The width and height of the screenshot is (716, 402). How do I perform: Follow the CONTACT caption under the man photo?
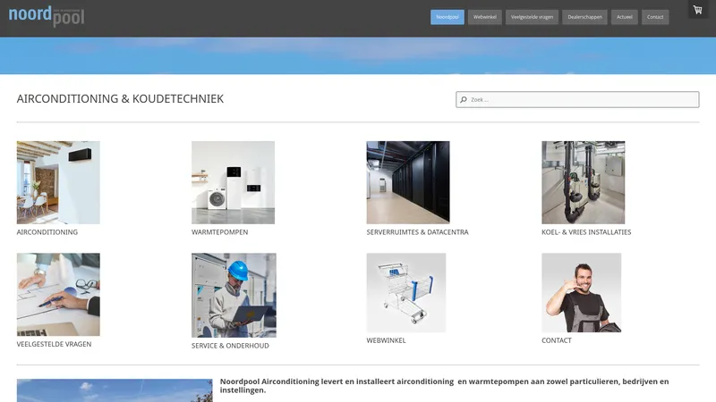(x=556, y=340)
